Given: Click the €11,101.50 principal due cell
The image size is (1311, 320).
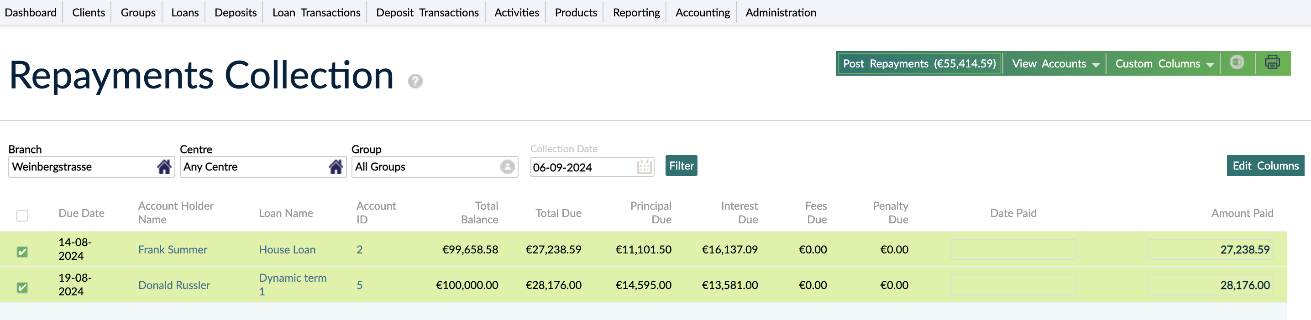Looking at the screenshot, I should click(643, 249).
